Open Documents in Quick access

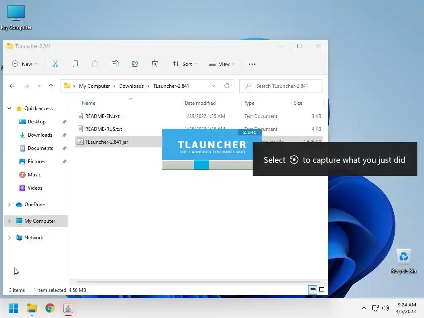pyautogui.click(x=40, y=148)
